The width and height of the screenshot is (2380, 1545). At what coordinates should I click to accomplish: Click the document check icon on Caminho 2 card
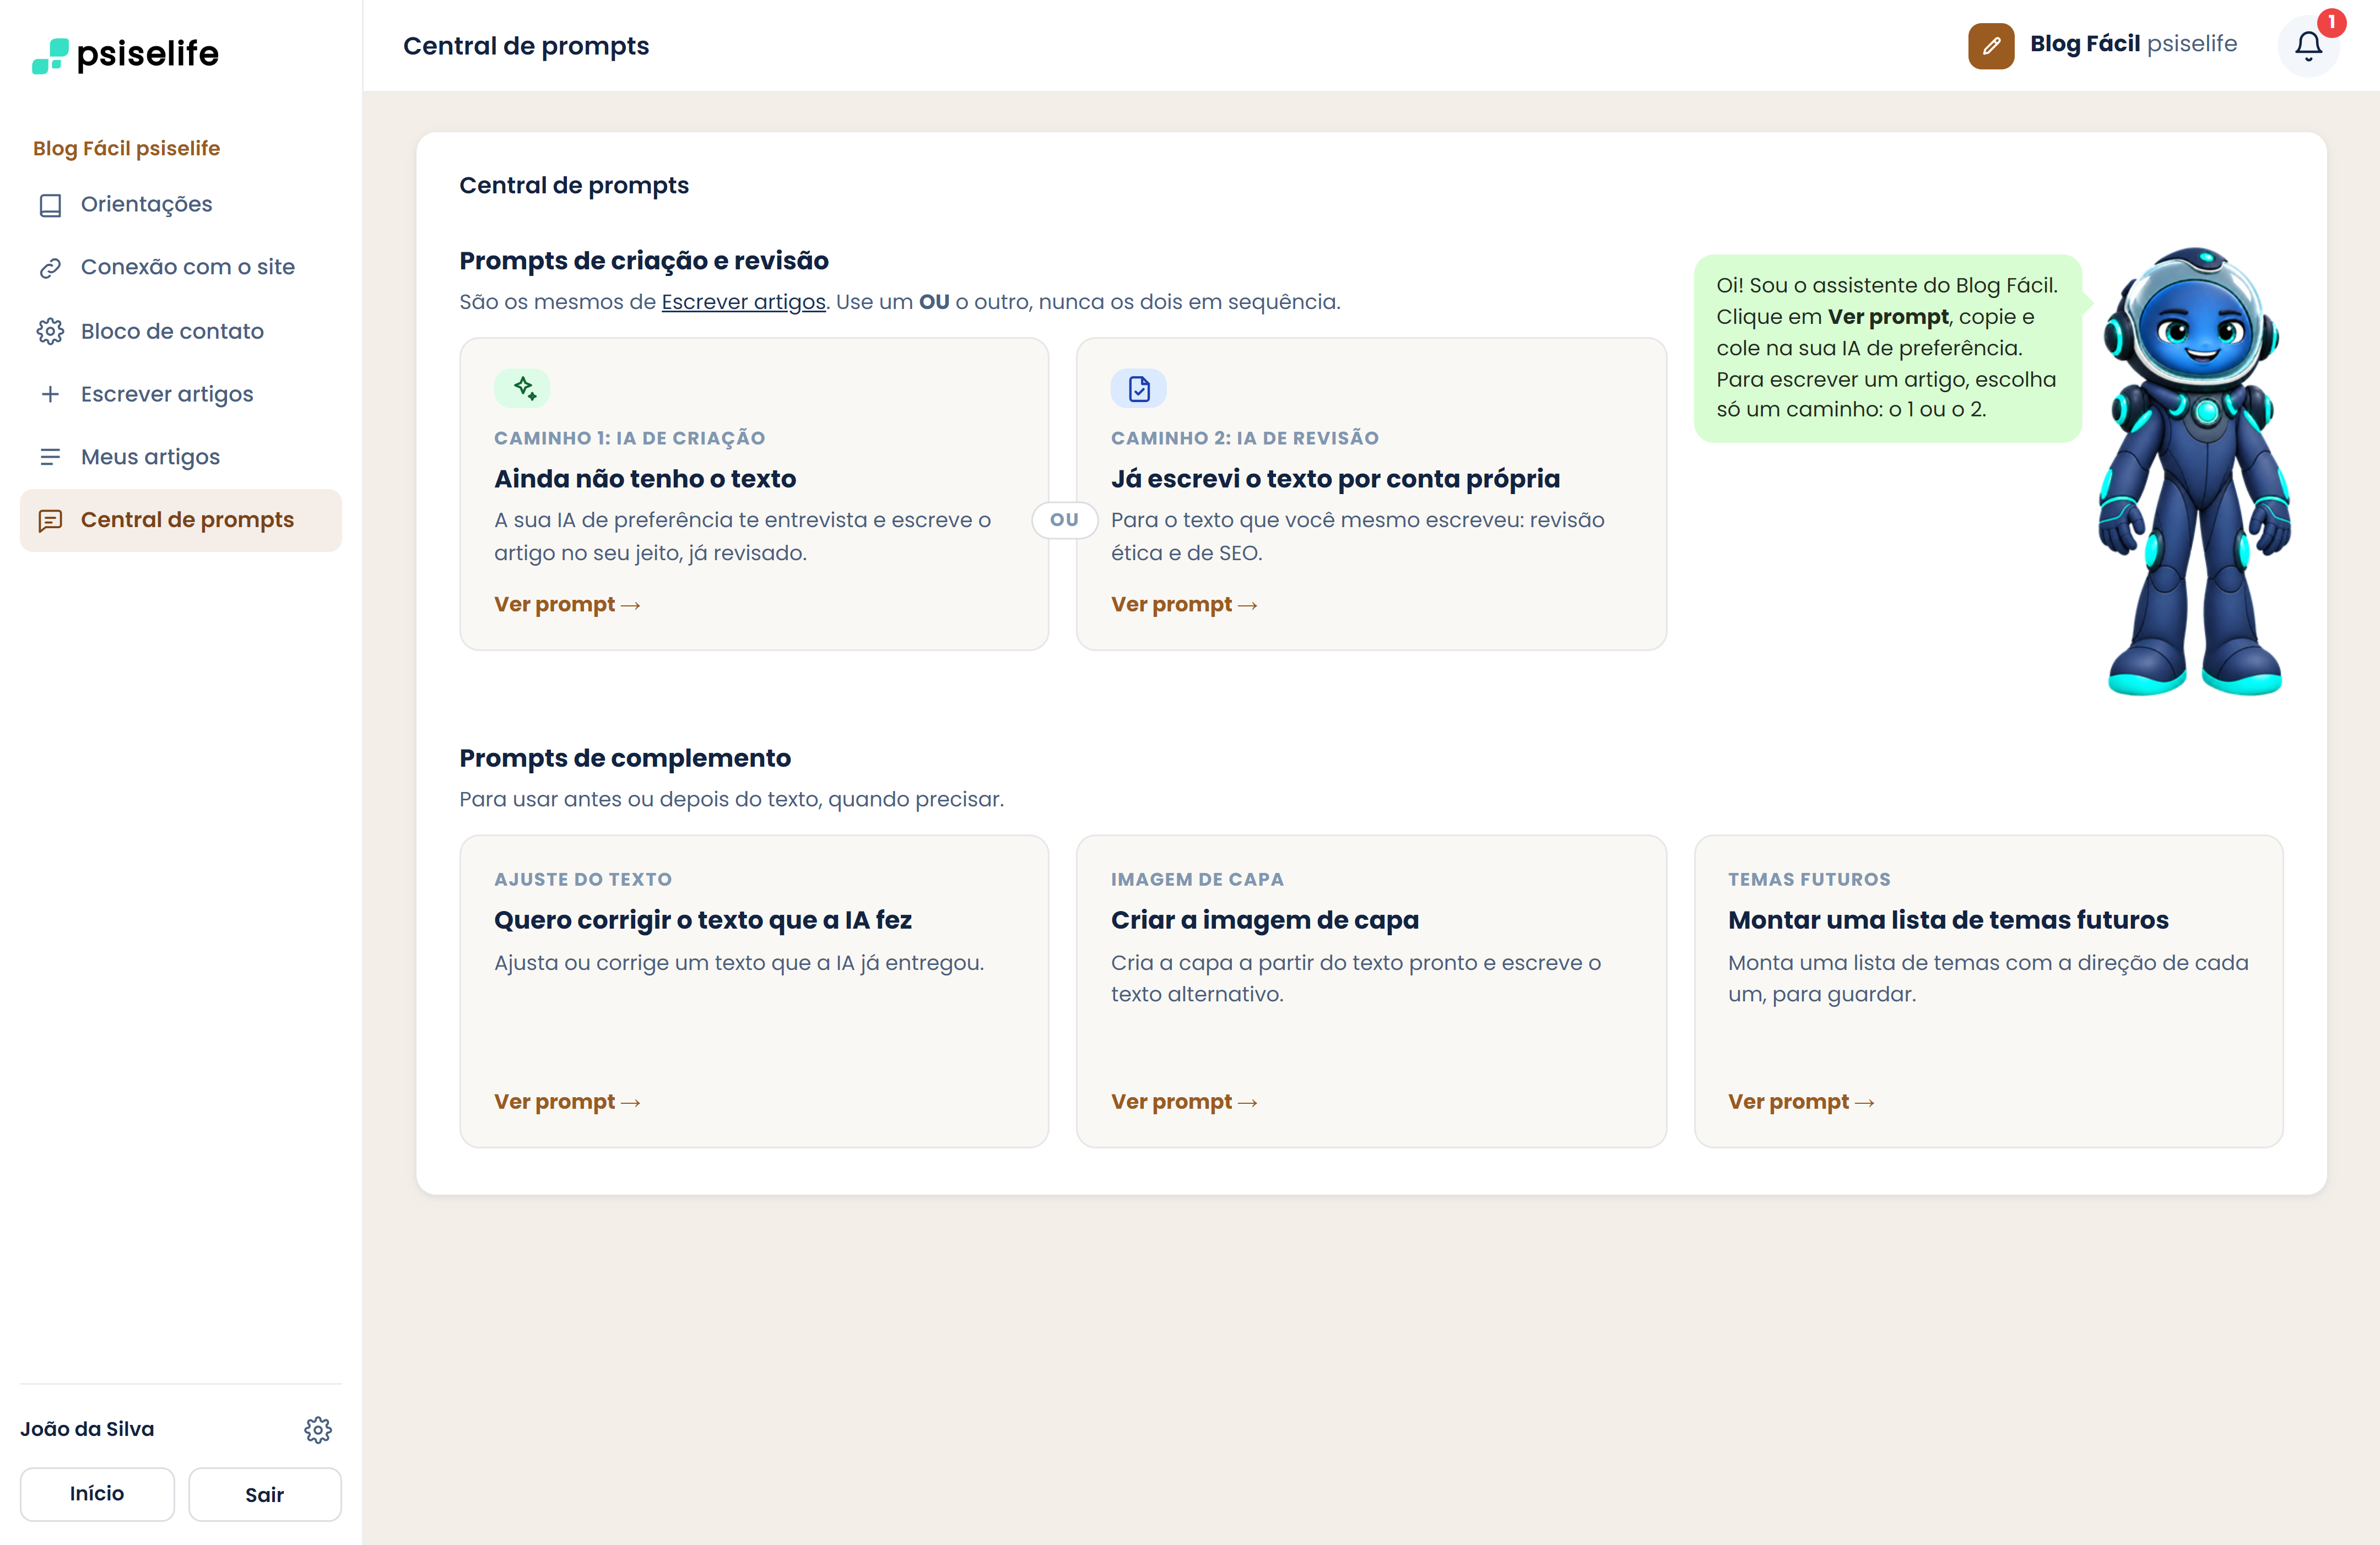[x=1139, y=388]
